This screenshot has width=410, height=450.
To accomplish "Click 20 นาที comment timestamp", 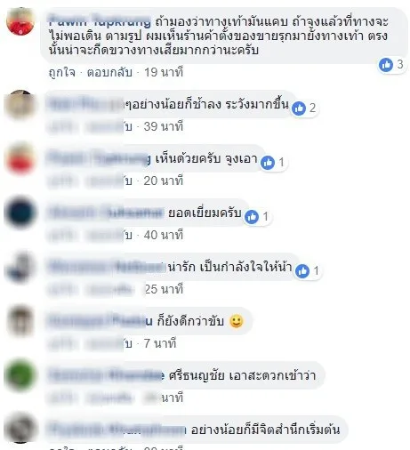I will point(164,181).
